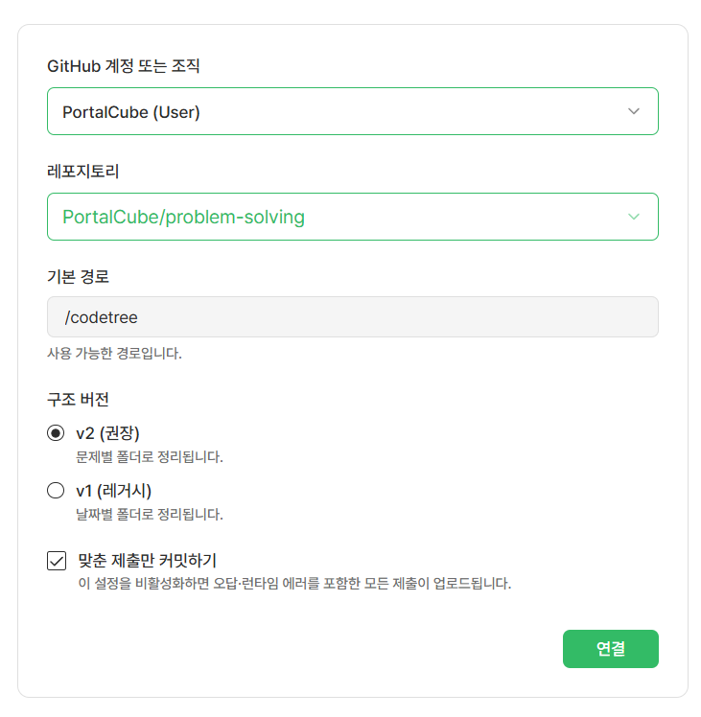701x717 pixels.
Task: Click the green 연결 button
Action: click(x=611, y=648)
